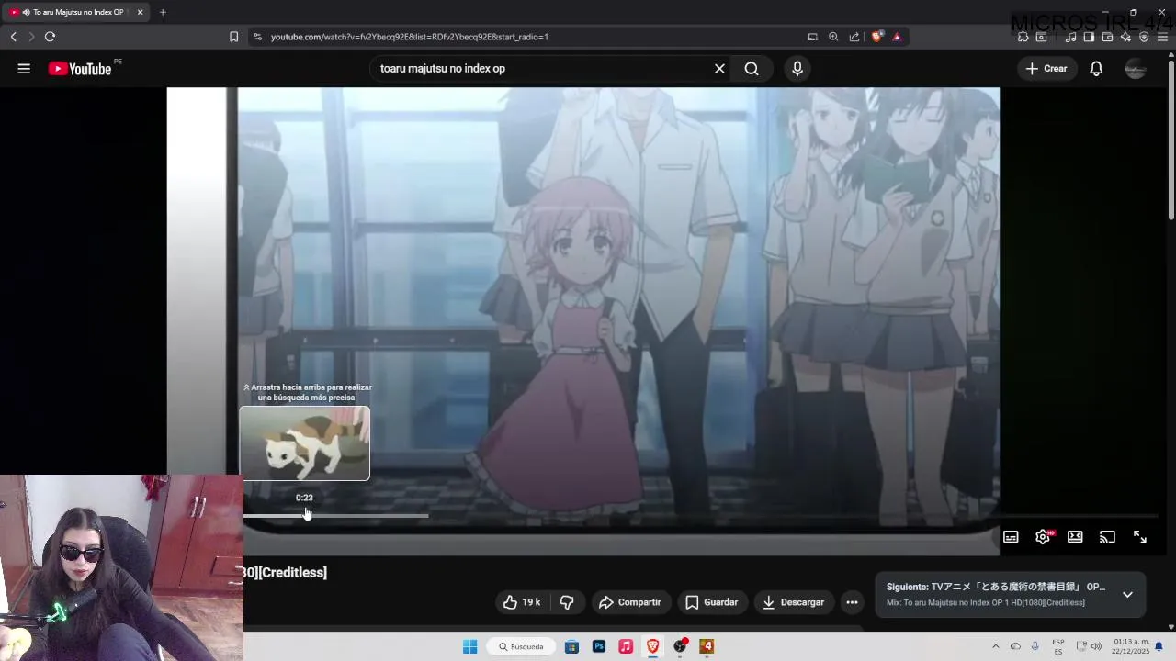Share this page from the address bar

coord(854,37)
